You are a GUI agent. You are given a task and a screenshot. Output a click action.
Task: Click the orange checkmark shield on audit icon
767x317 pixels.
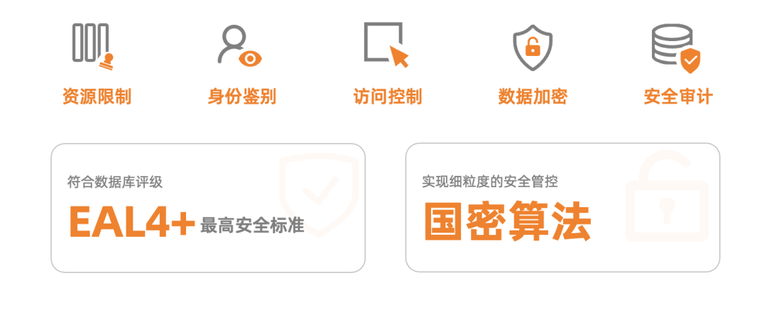(691, 60)
